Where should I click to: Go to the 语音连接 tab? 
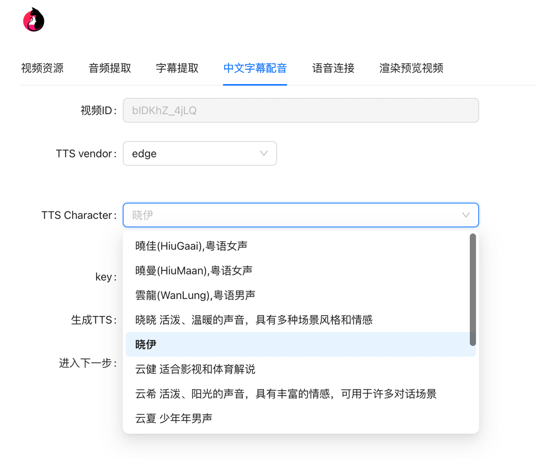click(x=333, y=68)
